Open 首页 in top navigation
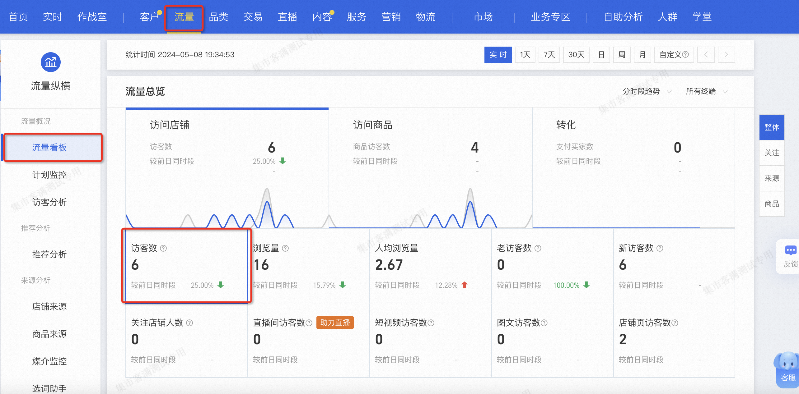Viewport: 799px width, 394px height. [18, 17]
